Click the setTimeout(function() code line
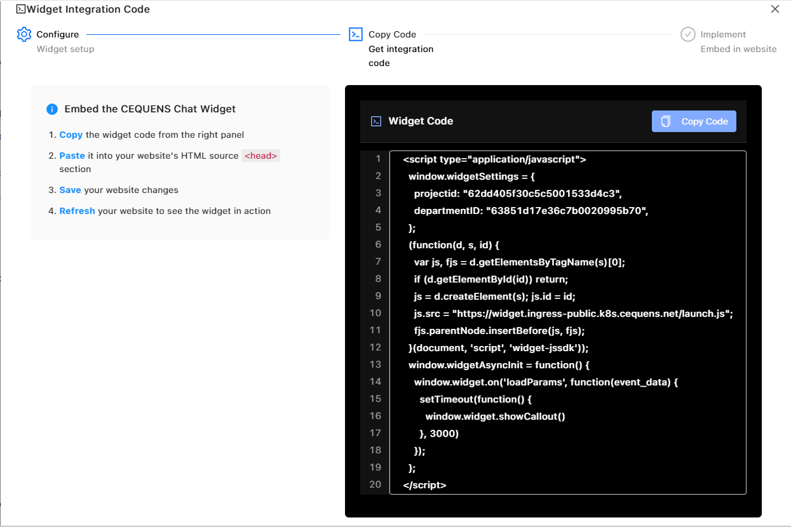791x527 pixels. click(475, 399)
